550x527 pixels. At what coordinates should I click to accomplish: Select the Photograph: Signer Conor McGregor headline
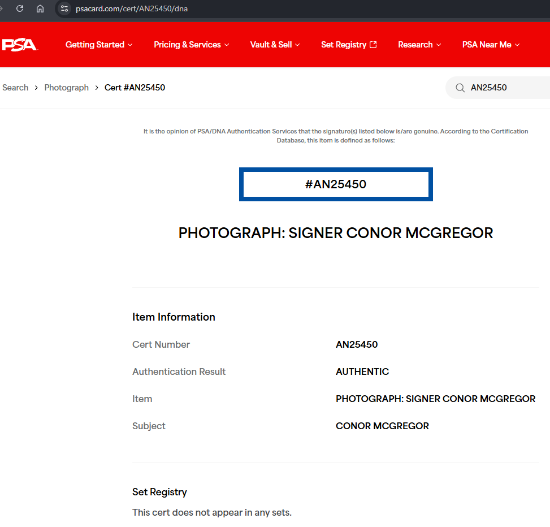(336, 233)
